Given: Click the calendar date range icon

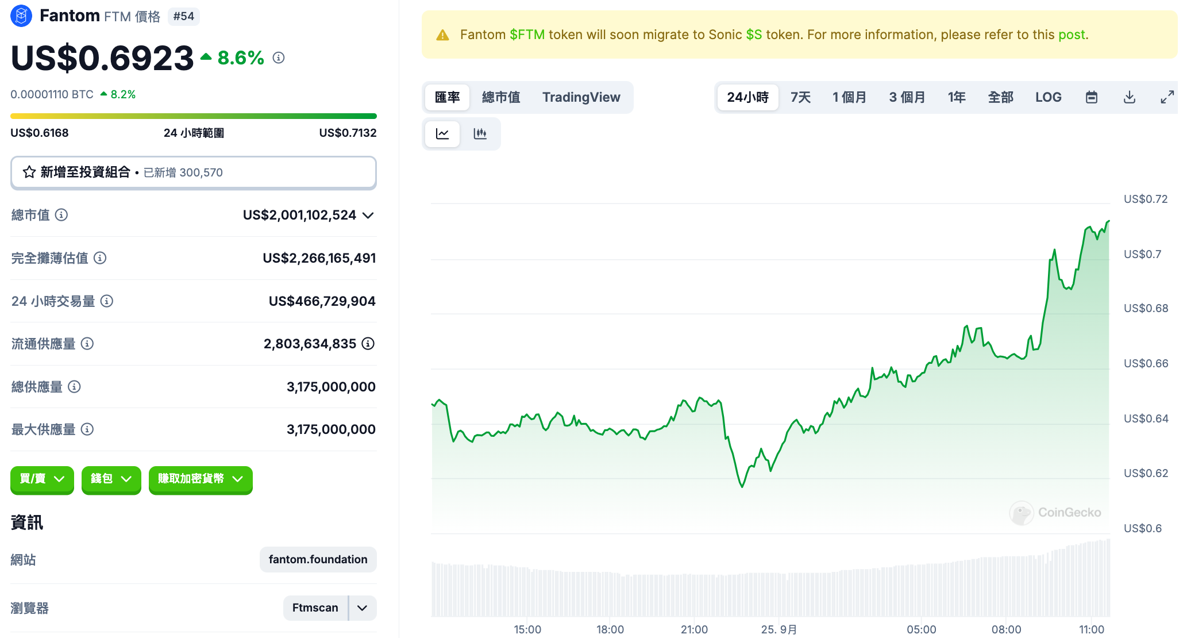Looking at the screenshot, I should click(x=1091, y=97).
